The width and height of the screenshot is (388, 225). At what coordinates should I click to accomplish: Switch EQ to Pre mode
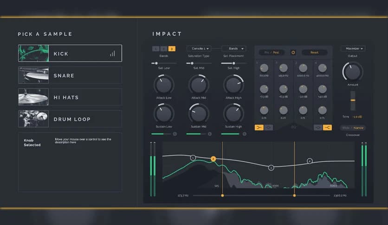coord(267,53)
